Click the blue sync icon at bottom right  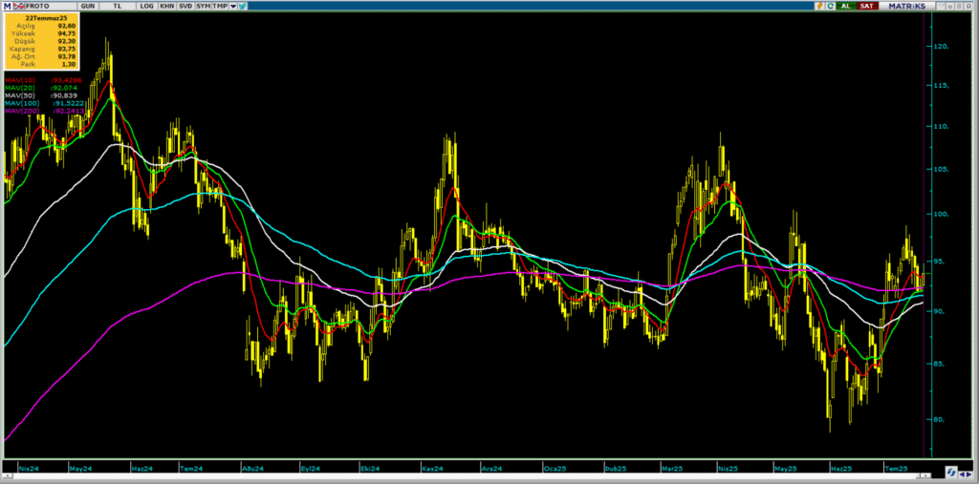(950, 472)
